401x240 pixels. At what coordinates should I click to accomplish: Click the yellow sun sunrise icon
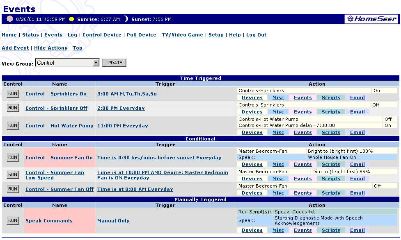71,19
